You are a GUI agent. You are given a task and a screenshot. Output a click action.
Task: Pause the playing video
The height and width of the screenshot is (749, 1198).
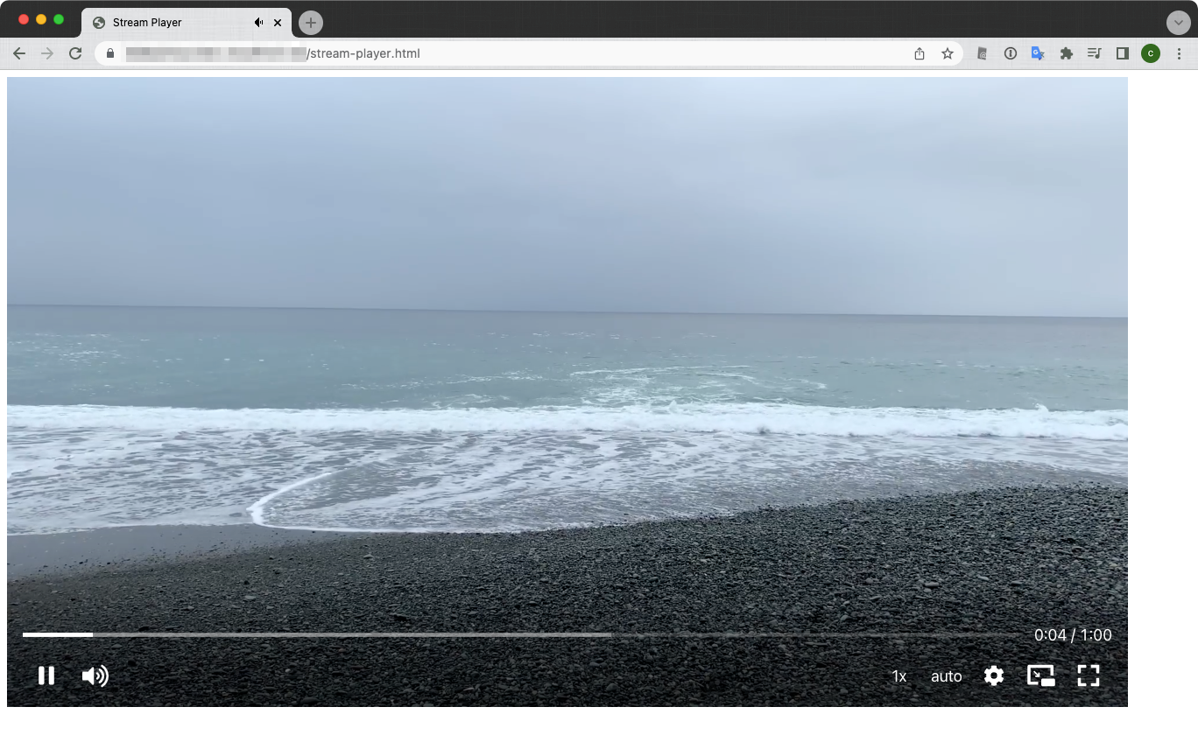[46, 675]
